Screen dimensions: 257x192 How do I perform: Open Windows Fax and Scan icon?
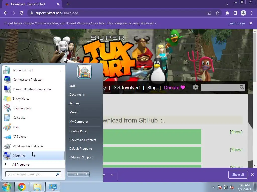tap(7, 146)
